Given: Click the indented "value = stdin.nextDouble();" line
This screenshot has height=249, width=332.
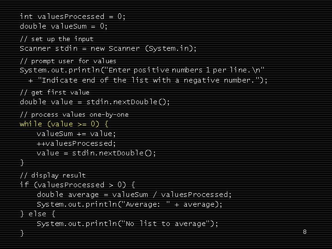Looking at the screenshot, I should coord(96,153).
